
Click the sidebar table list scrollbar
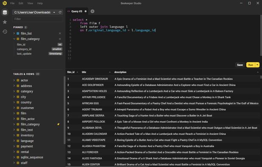[x=64, y=110]
